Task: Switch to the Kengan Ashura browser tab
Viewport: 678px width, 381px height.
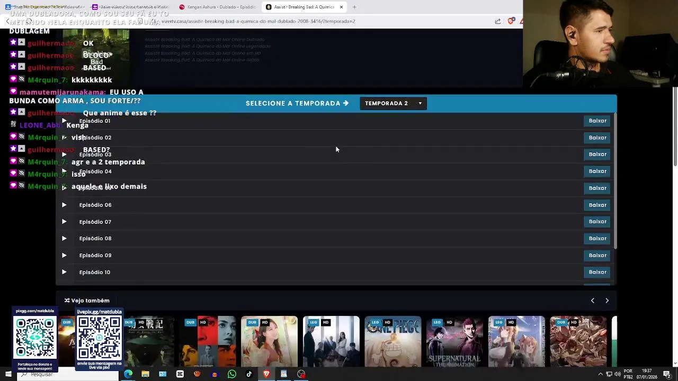Action: (217, 7)
